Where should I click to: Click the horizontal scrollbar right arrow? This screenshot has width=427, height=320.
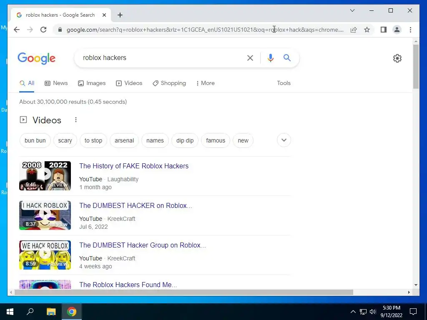[409, 292]
